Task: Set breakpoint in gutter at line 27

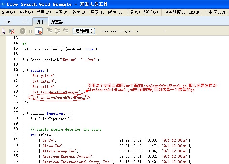Action: tap(3, 113)
